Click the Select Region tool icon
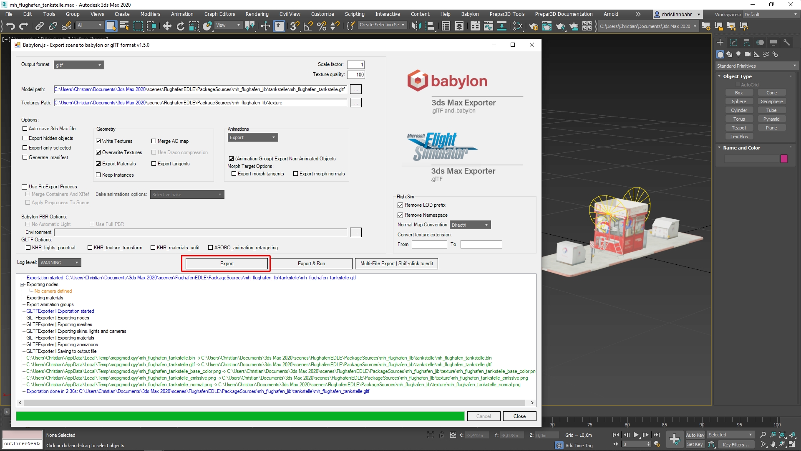 pyautogui.click(x=138, y=26)
